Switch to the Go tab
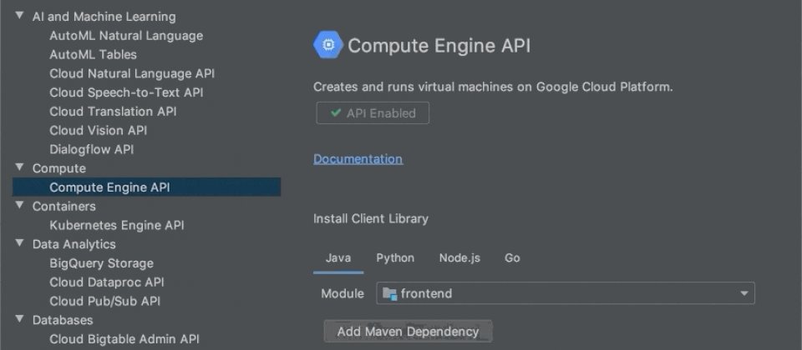This screenshot has width=802, height=350. 512,258
